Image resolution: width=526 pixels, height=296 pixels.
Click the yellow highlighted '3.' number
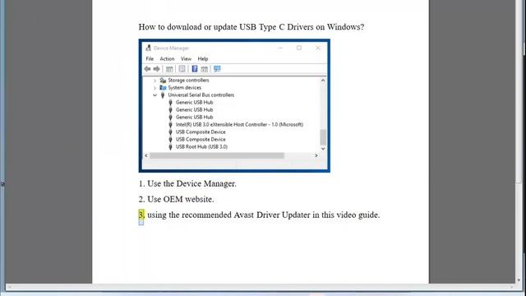point(141,215)
